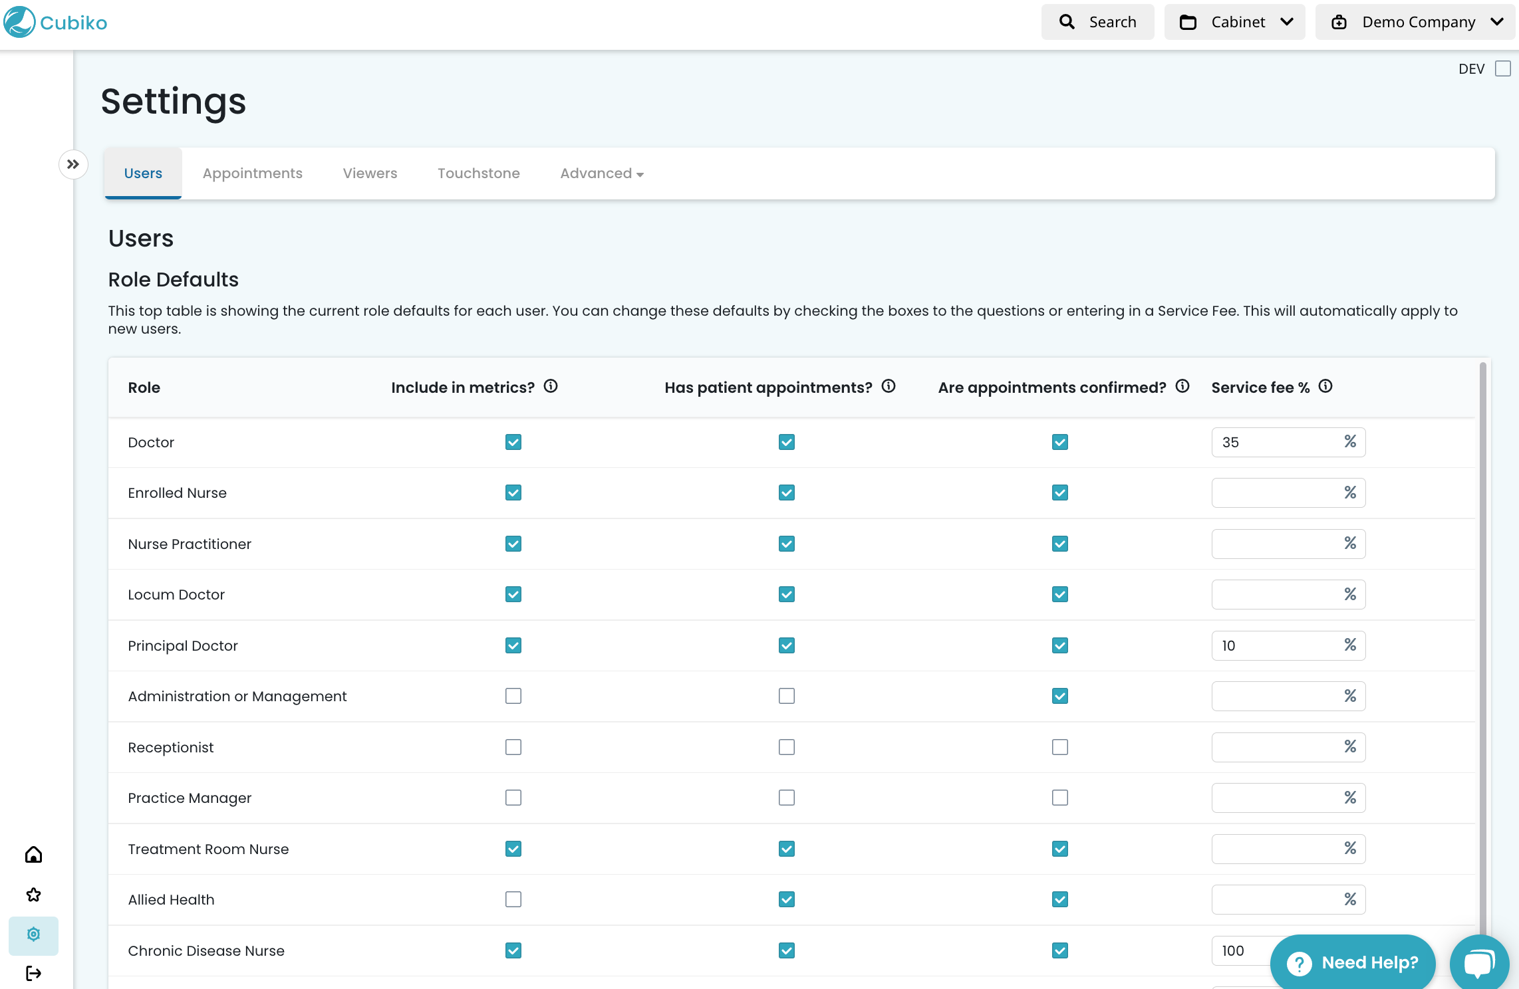1519x989 pixels.
Task: Uncheck Include in metrics for Doctor
Action: pyautogui.click(x=512, y=442)
